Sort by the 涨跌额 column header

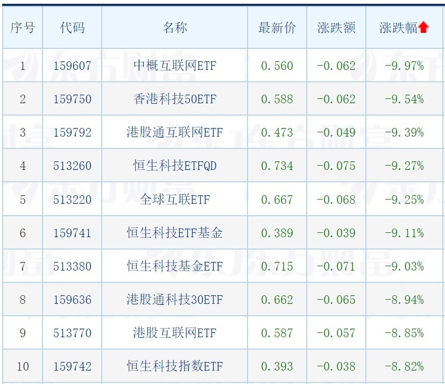click(336, 28)
